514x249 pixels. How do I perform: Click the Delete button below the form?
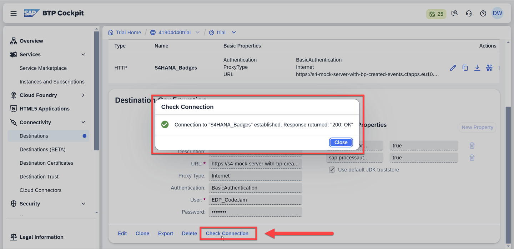coord(190,233)
